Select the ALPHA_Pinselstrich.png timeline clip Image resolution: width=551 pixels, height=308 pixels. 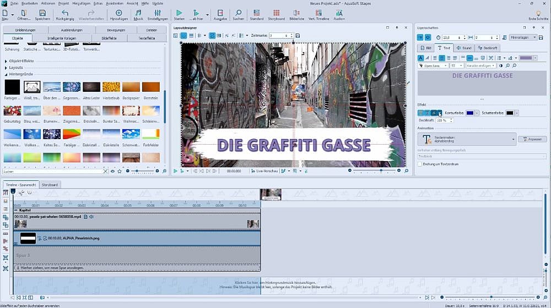coord(138,238)
